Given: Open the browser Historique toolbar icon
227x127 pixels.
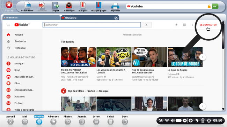Looking at the screenshot, I should [x=69, y=7].
